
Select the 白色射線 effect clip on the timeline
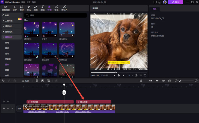pos(50,102)
